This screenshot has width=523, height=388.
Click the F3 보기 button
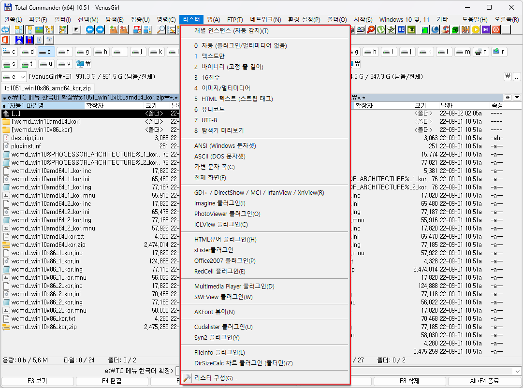tap(37, 381)
